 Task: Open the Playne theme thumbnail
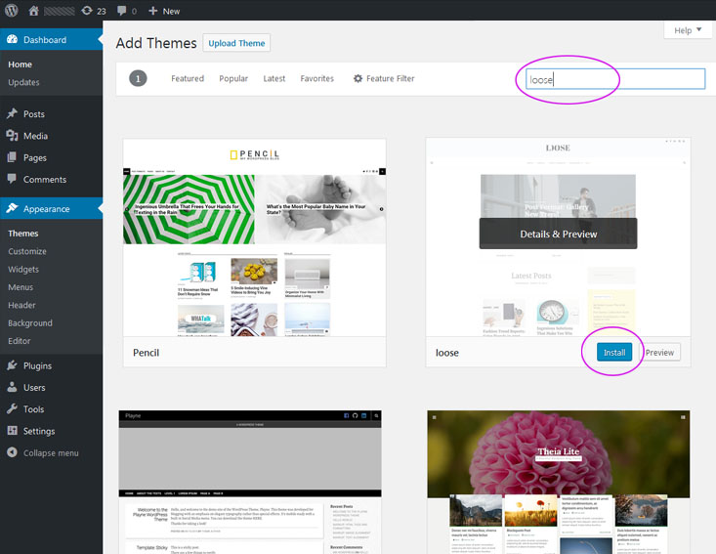tap(250, 482)
